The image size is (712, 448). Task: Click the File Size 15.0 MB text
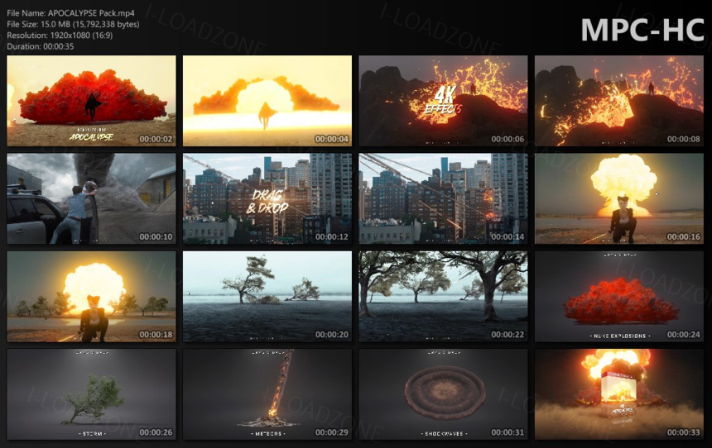[x=73, y=24]
